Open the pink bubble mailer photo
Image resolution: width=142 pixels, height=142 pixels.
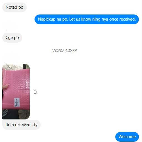(16, 91)
